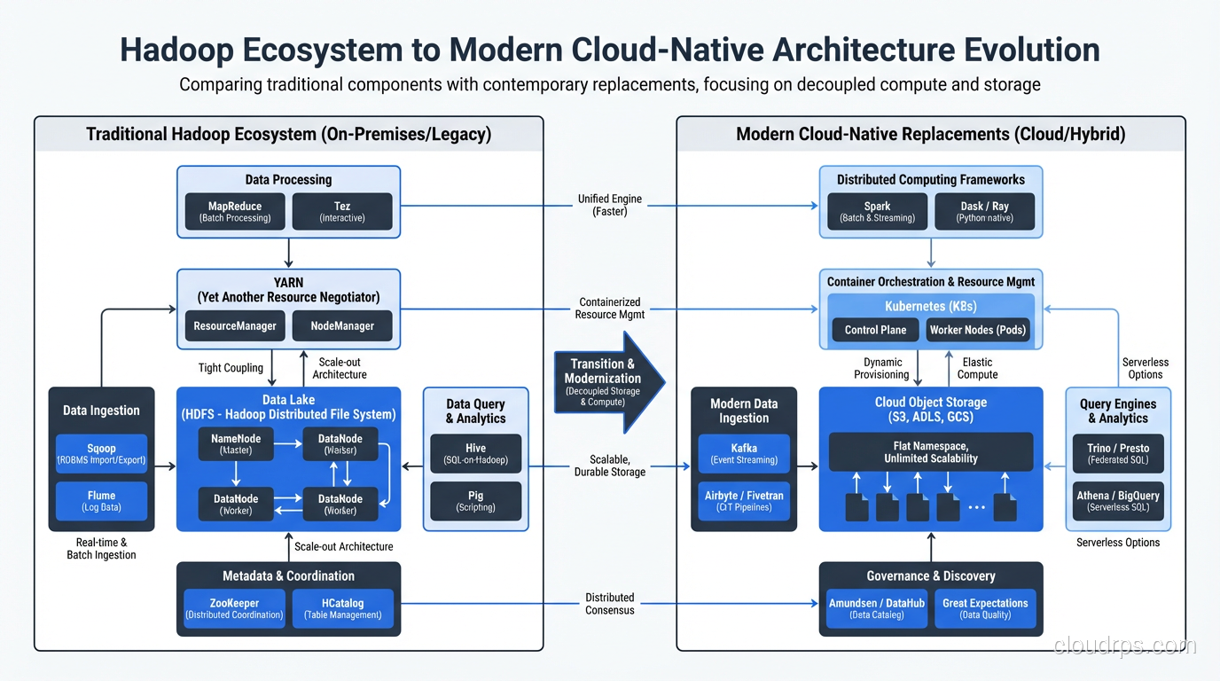
Task: Click a file icon under Flat Namespace storage
Action: (856, 505)
